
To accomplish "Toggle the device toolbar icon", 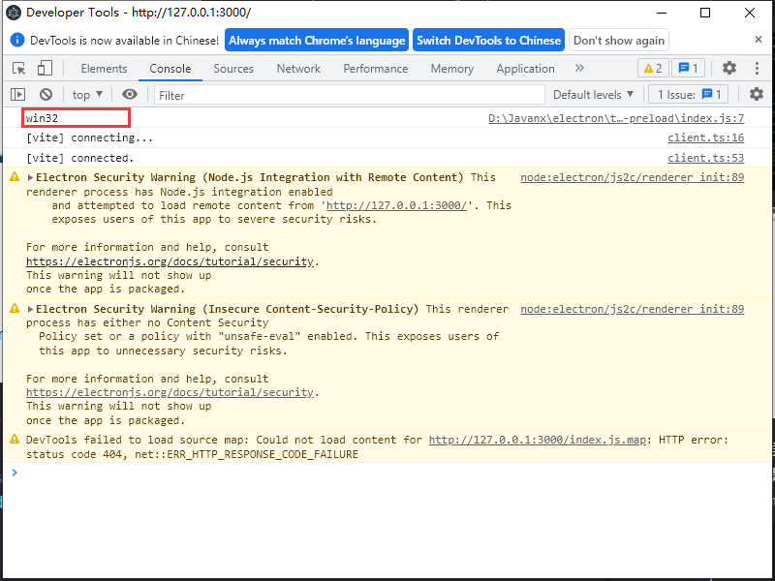I will (x=45, y=68).
